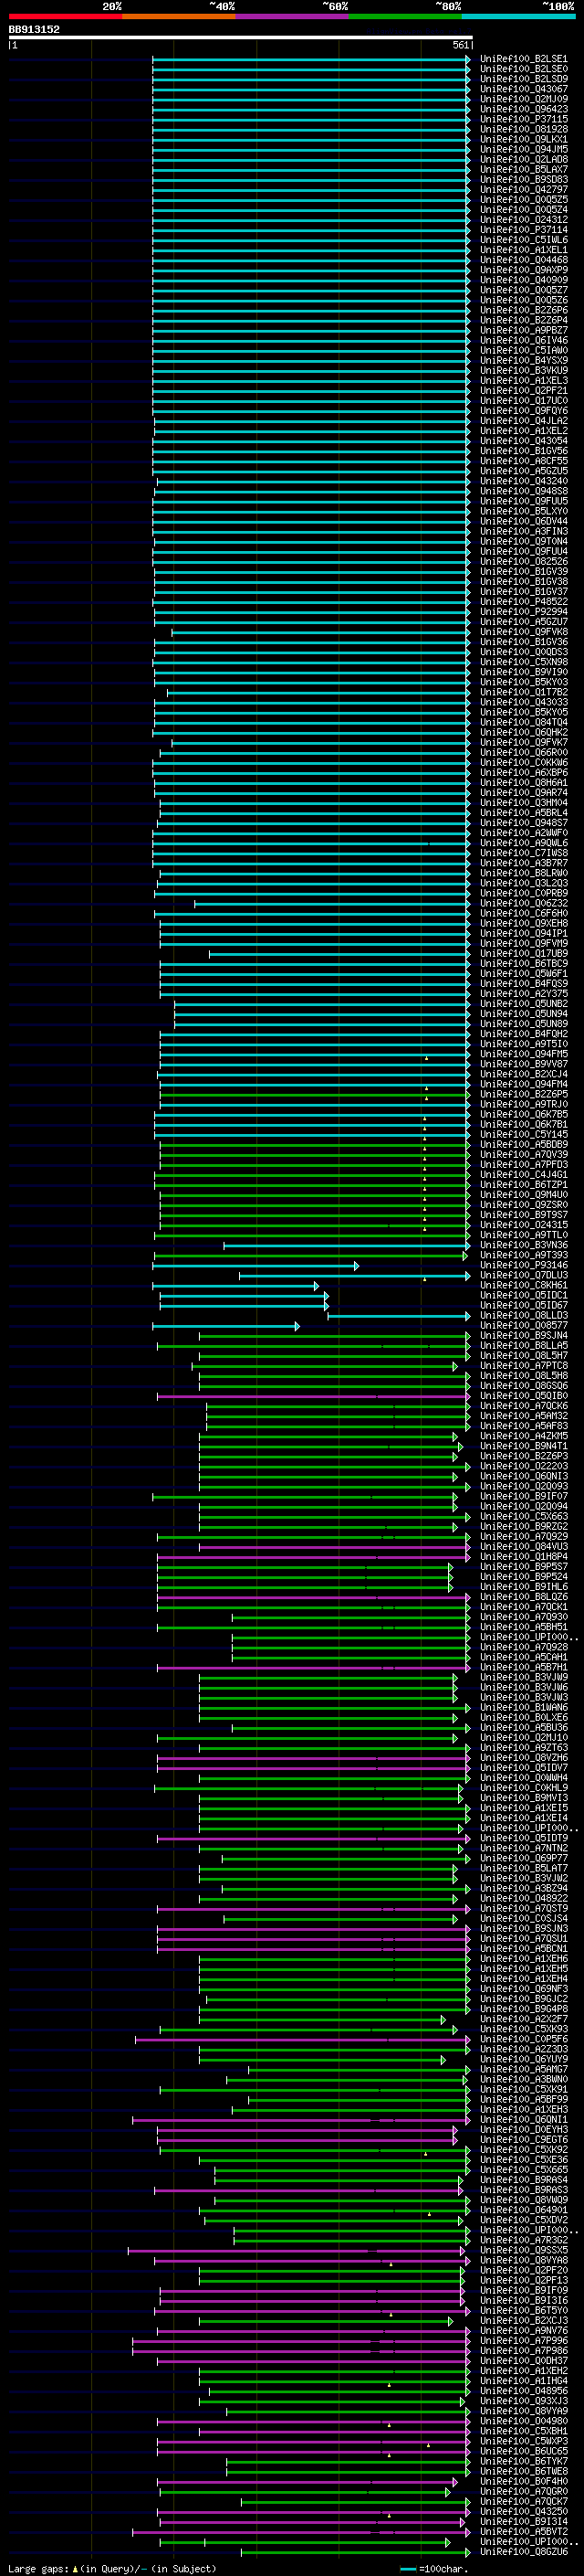The height and width of the screenshot is (2576, 584).
Task: Click the query name BB913152
Action: (34, 29)
